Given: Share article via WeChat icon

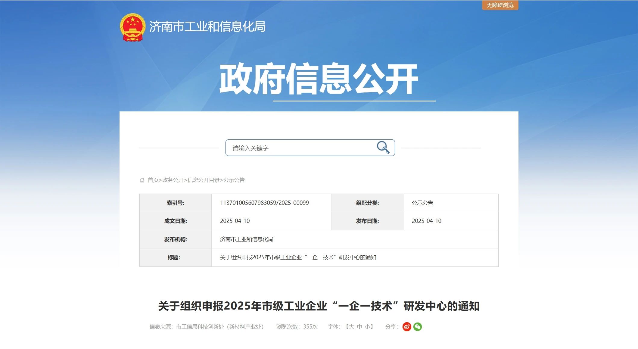Looking at the screenshot, I should (418, 327).
